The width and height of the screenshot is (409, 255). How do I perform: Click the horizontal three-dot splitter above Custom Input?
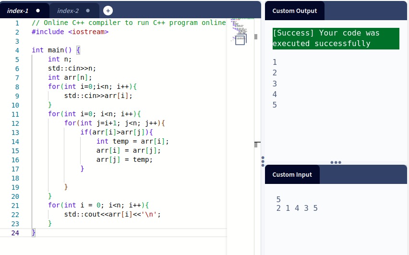coord(336,162)
